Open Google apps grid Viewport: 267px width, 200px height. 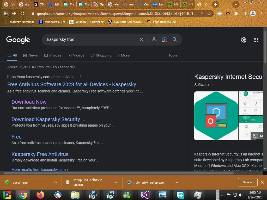click(x=256, y=40)
